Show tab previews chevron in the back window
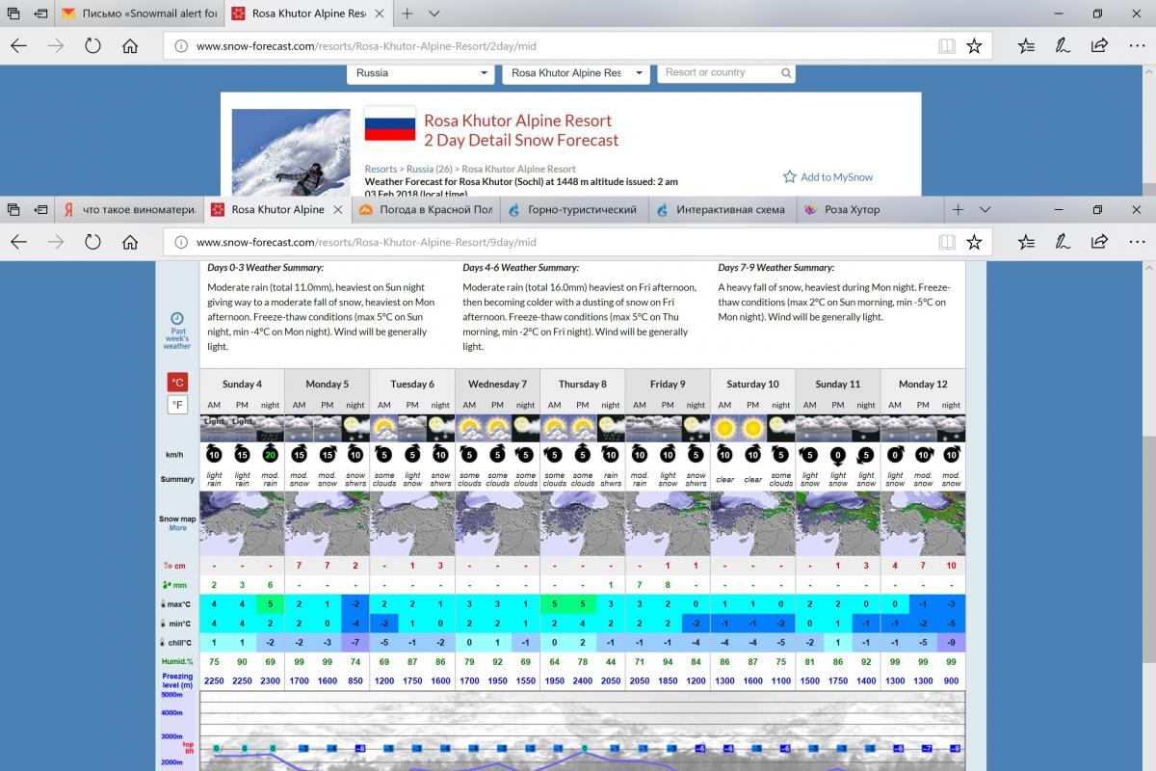Screen dimensions: 1156x771 (x=434, y=13)
